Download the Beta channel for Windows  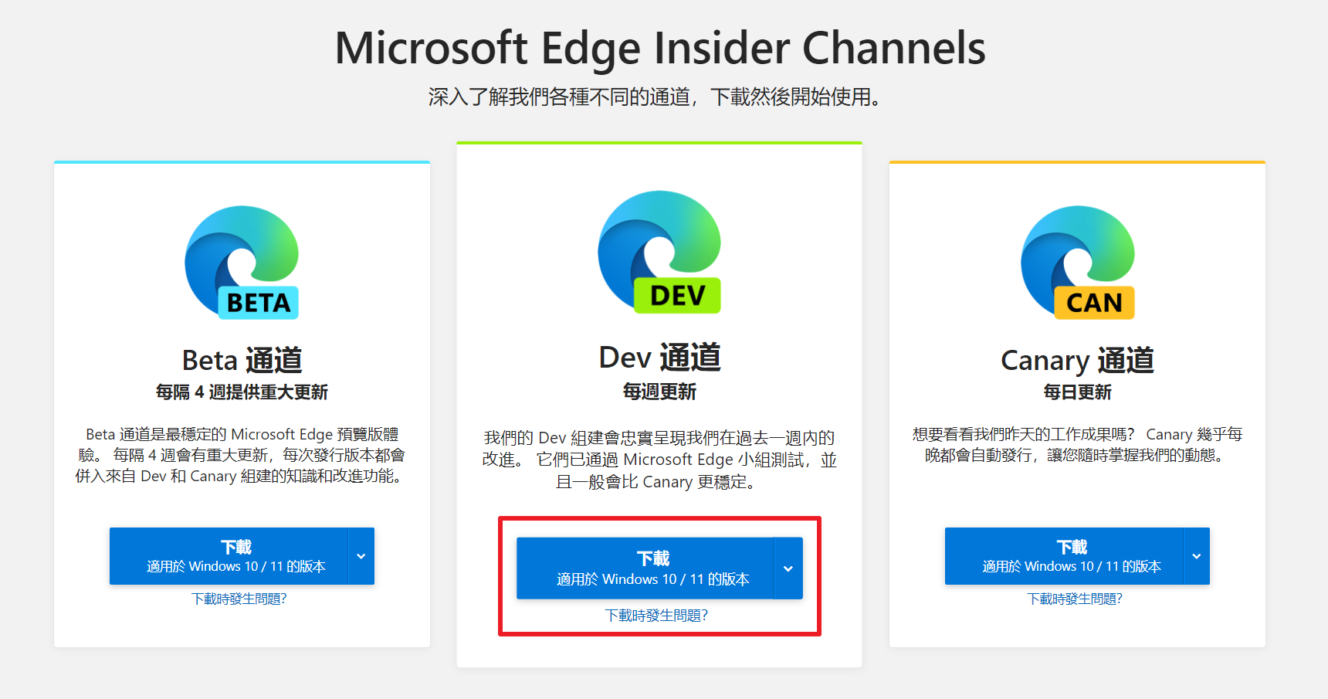[229, 556]
